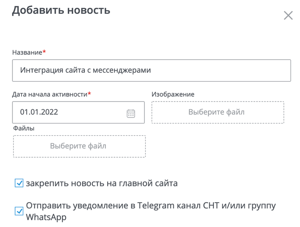Choose a file under Файлы
Image resolution: width=300 pixels, height=227 pixels.
point(79,146)
